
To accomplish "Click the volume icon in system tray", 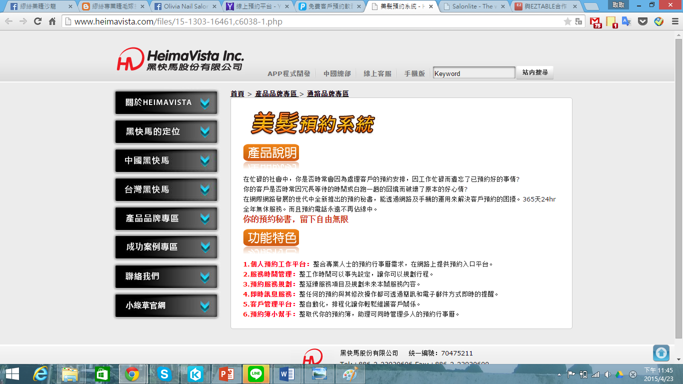I will point(607,374).
